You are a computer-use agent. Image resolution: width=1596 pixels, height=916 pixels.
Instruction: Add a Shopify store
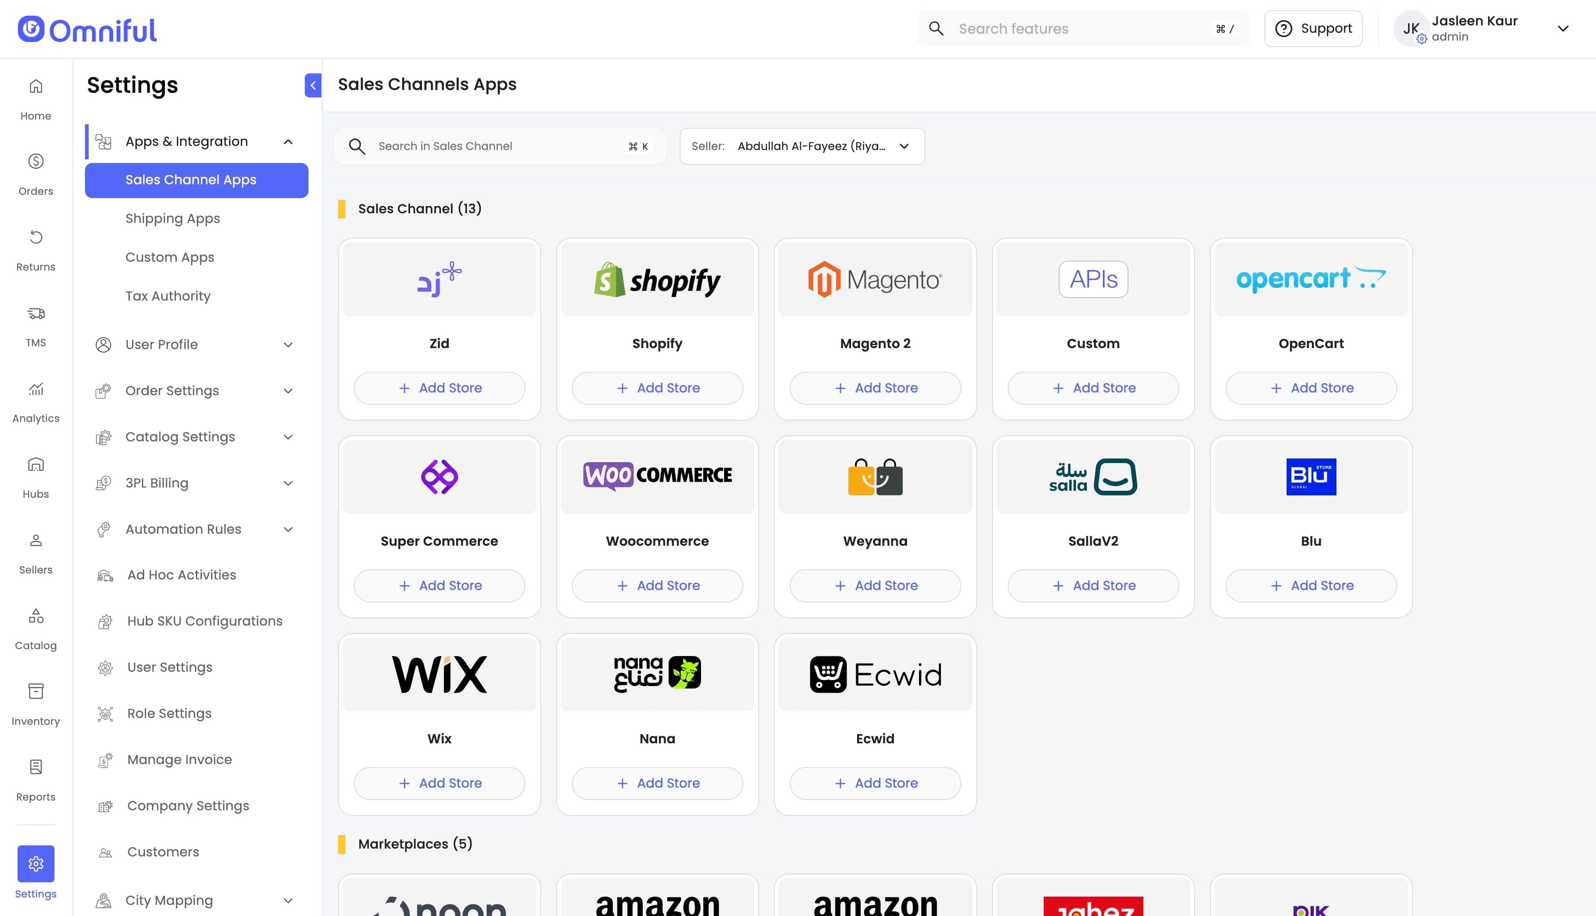[x=658, y=388]
